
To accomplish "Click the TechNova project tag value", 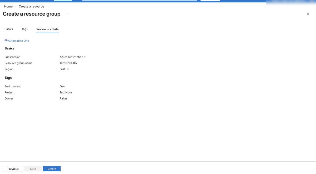I will pyautogui.click(x=66, y=92).
